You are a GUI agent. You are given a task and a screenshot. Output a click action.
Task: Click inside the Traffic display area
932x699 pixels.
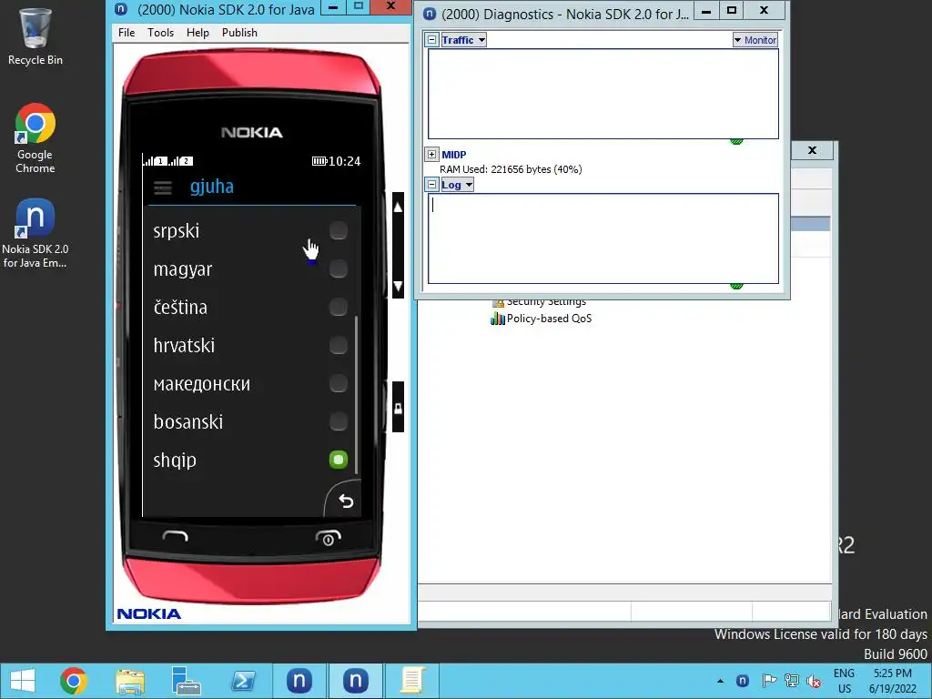click(603, 94)
